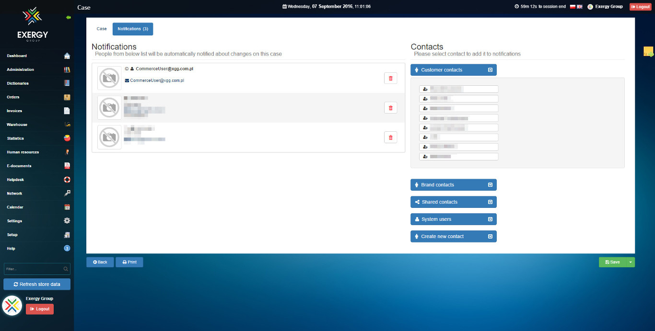Click the Dictionaries book icon
Image resolution: width=655 pixels, height=331 pixels.
(x=67, y=83)
